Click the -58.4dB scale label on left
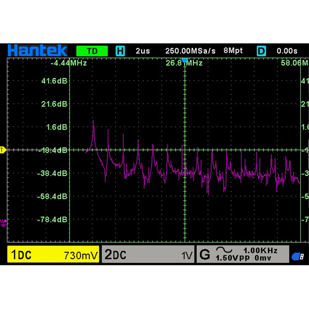 [x=52, y=197]
